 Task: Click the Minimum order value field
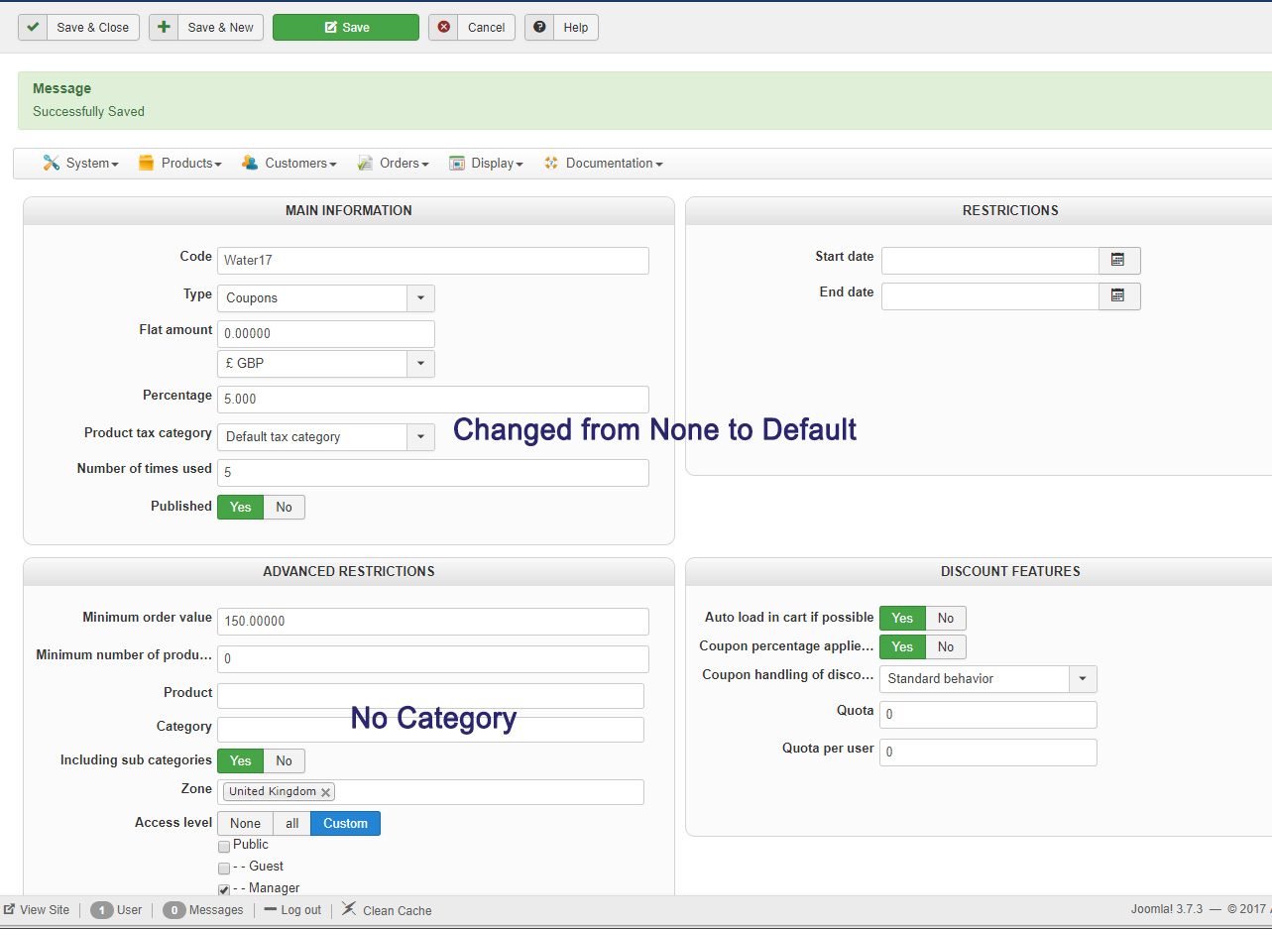pos(433,621)
